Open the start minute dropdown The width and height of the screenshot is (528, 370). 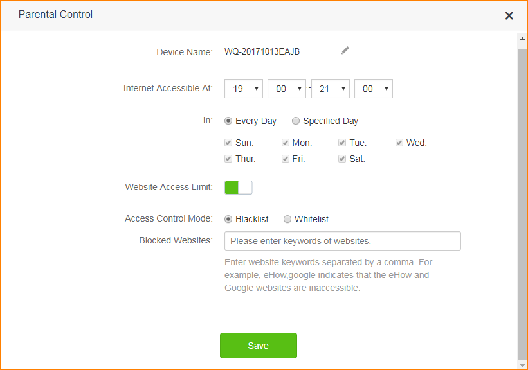point(287,89)
